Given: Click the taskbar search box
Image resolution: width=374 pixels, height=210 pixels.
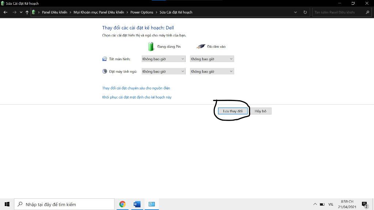Looking at the screenshot, I should click(x=64, y=204).
